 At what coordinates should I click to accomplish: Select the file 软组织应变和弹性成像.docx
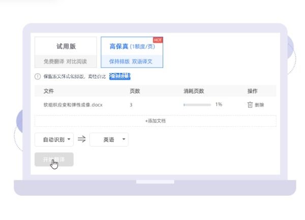pos(73,105)
